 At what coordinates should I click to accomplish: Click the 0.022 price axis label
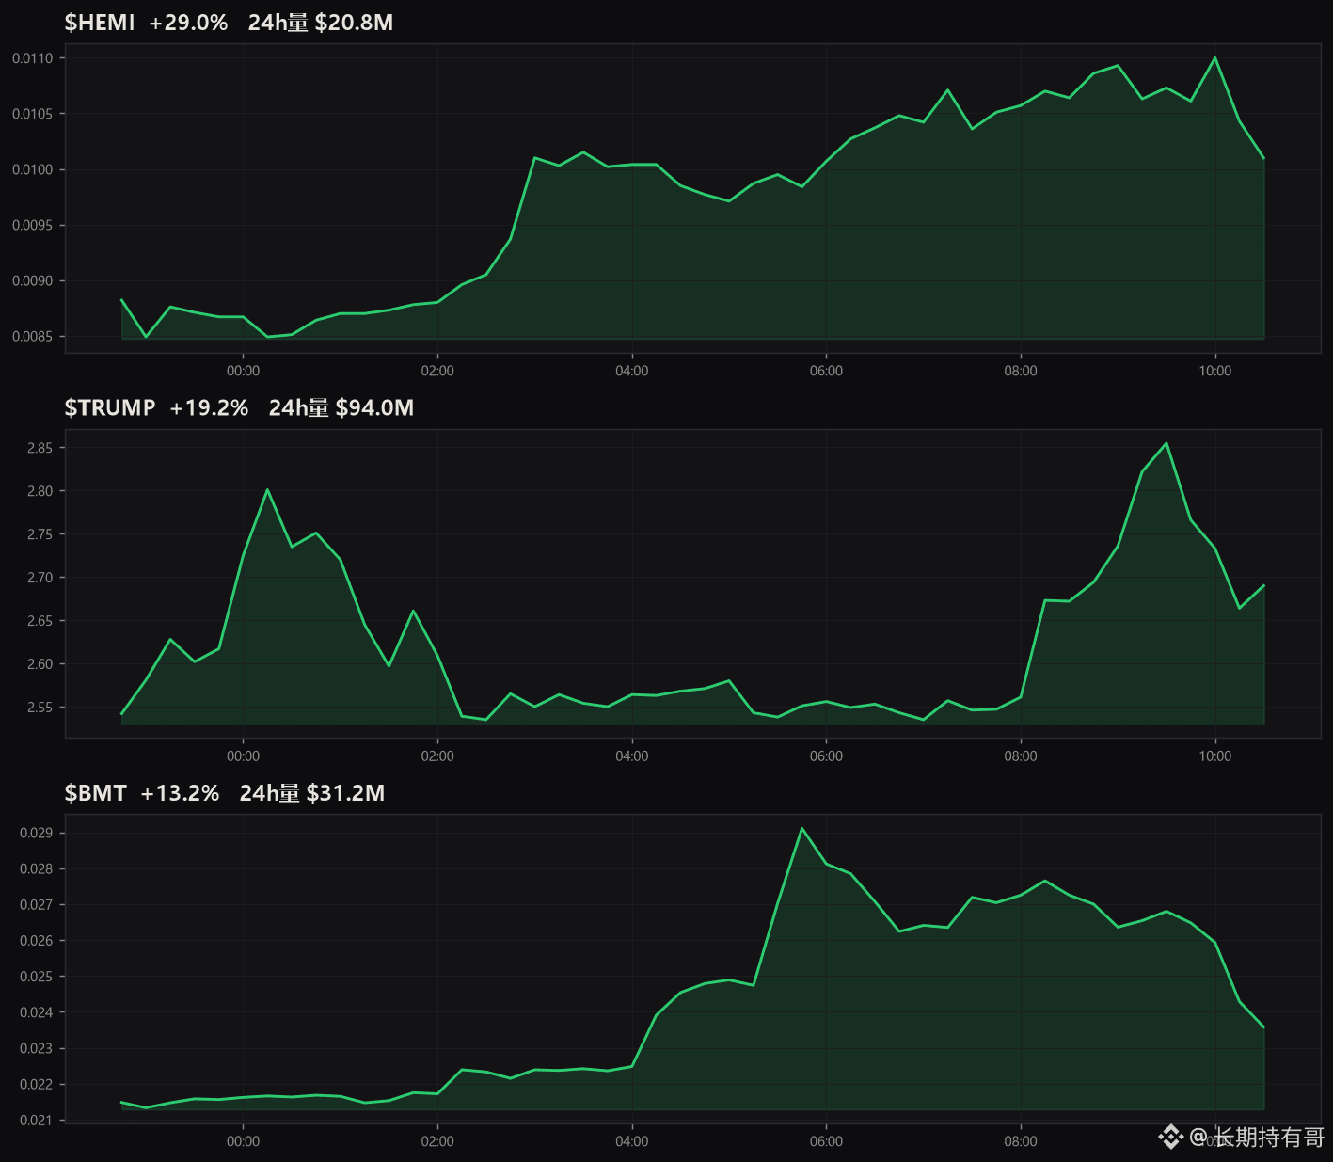click(x=36, y=1084)
